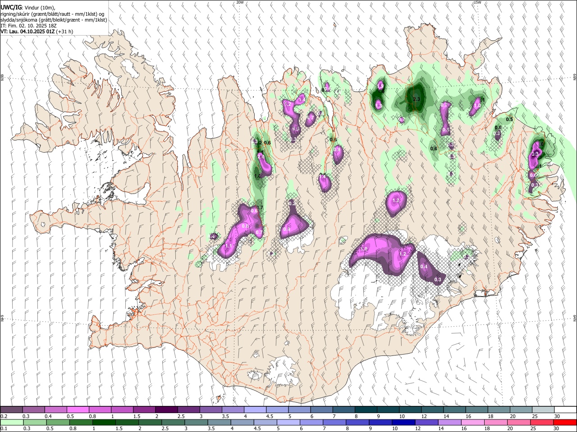Pick the light gray 25 swatch in snow scale
Screen dimensions: 577x432
[543, 409]
